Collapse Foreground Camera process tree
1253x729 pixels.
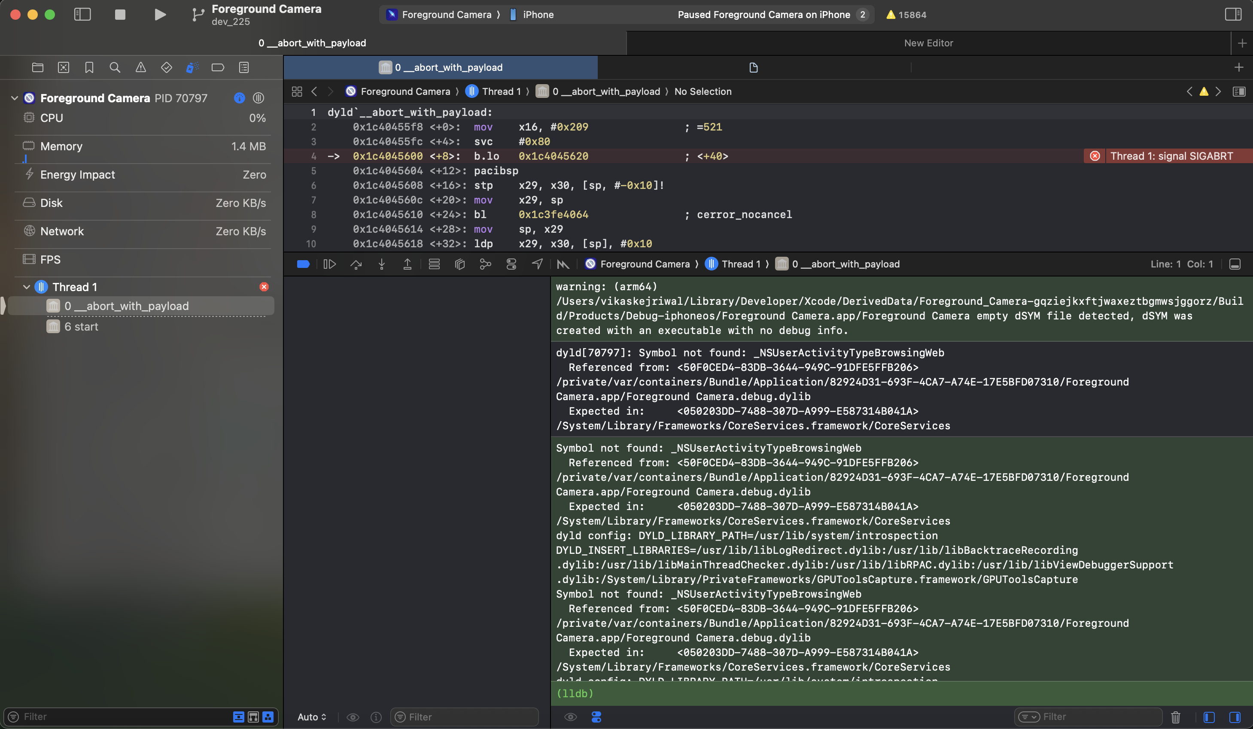(15, 98)
